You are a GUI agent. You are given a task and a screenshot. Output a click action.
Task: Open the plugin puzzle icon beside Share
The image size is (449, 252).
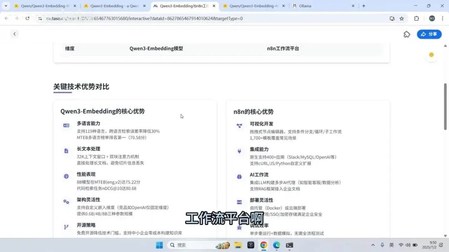[407, 34]
